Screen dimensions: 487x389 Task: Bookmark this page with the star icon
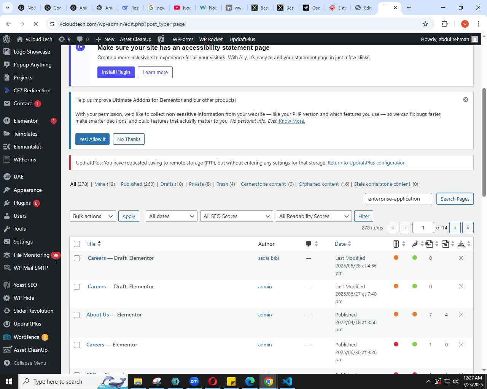click(425, 24)
